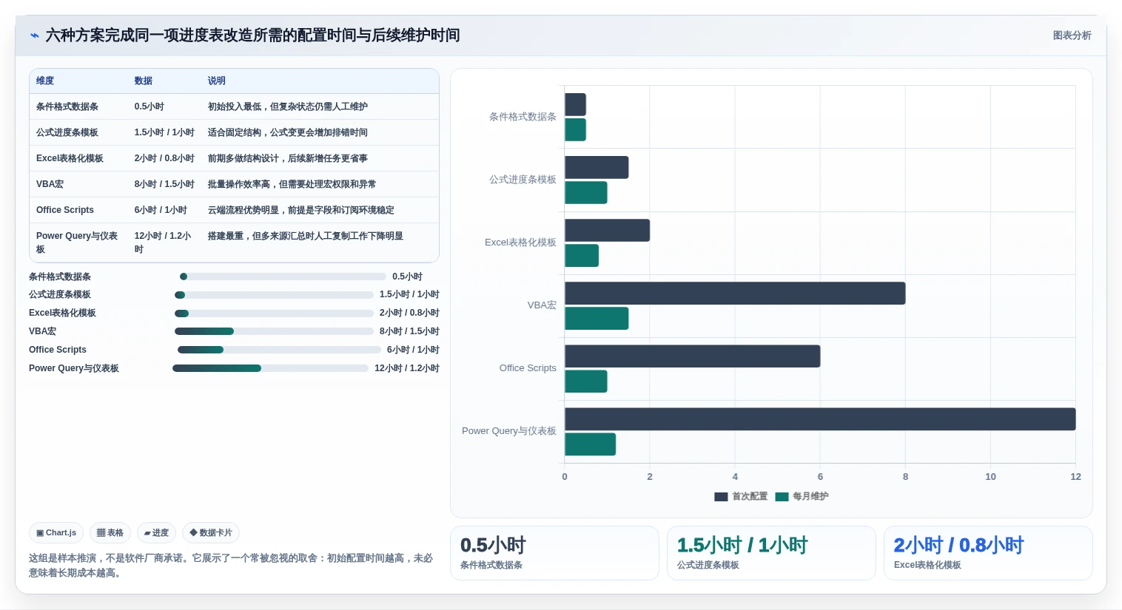Viewport: 1122px width, 610px height.
Task: Click the teal 每月维护 bar for 公式进度条模板
Action: tap(585, 193)
